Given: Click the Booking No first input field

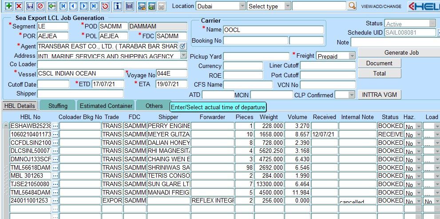Looking at the screenshot, I should (256, 40).
